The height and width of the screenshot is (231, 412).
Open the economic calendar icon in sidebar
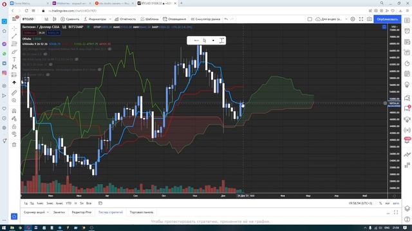point(407,74)
